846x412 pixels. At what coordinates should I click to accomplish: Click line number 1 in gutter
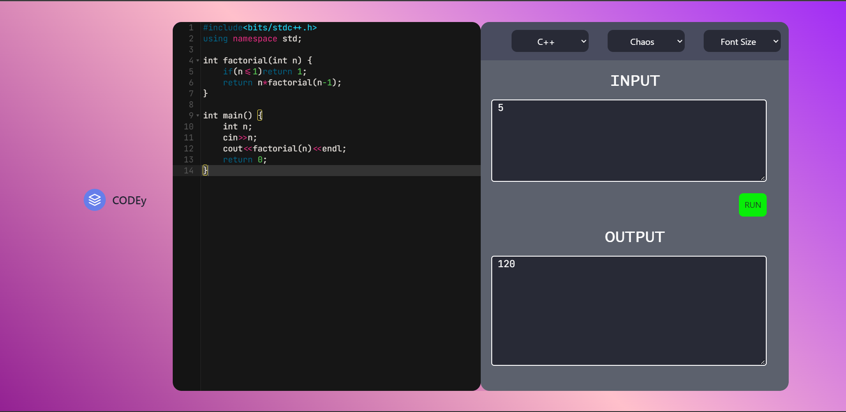click(x=191, y=28)
